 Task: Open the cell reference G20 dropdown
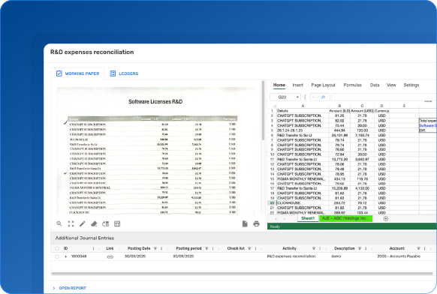pos(297,97)
